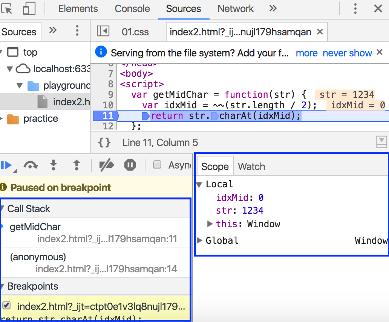
Task: Hide the file navigator sidebar
Action: (103, 31)
